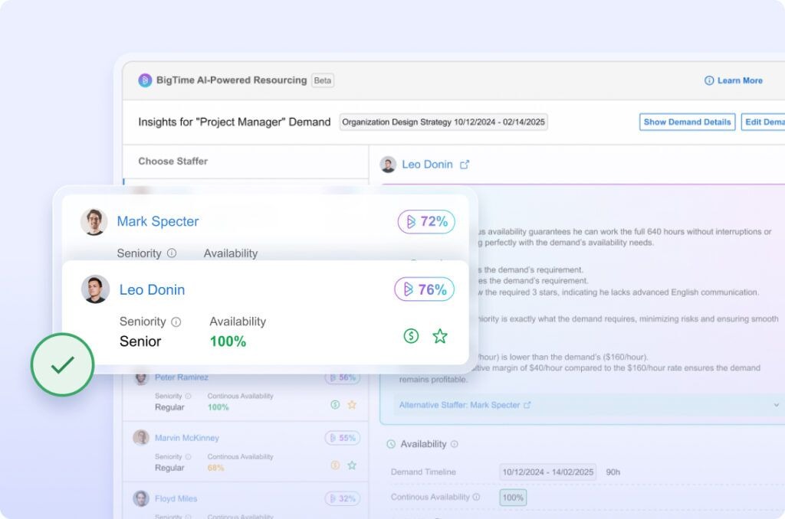This screenshot has width=785, height=519.
Task: Click the star icon on Leo Donin's card
Action: coord(439,336)
